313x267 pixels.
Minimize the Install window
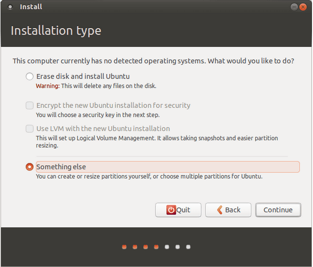coord(294,7)
